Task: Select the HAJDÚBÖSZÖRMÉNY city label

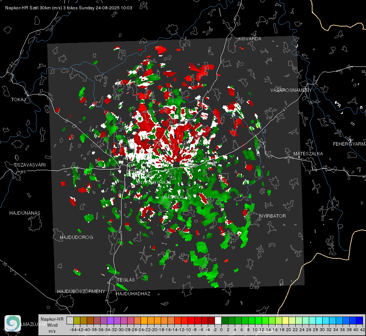Action: point(81,292)
